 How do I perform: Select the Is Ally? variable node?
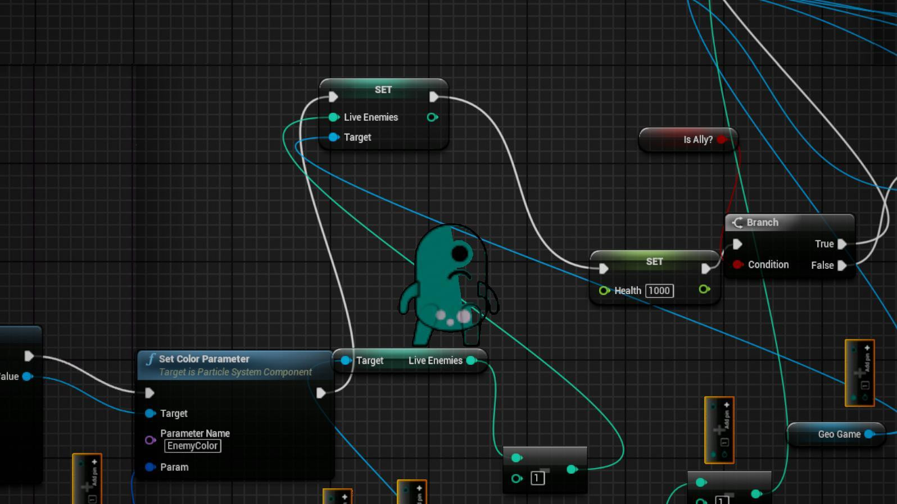click(x=688, y=140)
